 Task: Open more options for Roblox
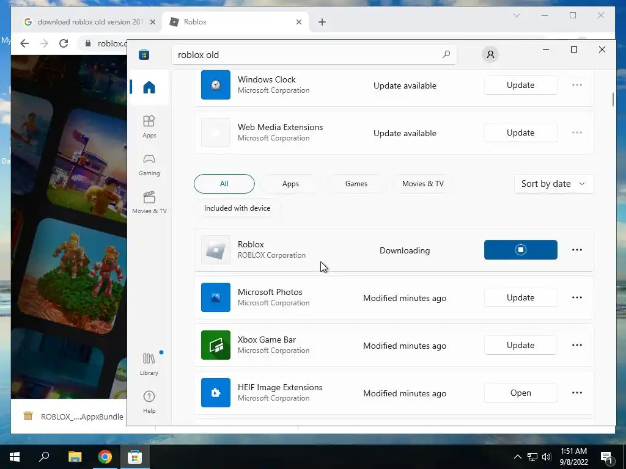(x=577, y=250)
